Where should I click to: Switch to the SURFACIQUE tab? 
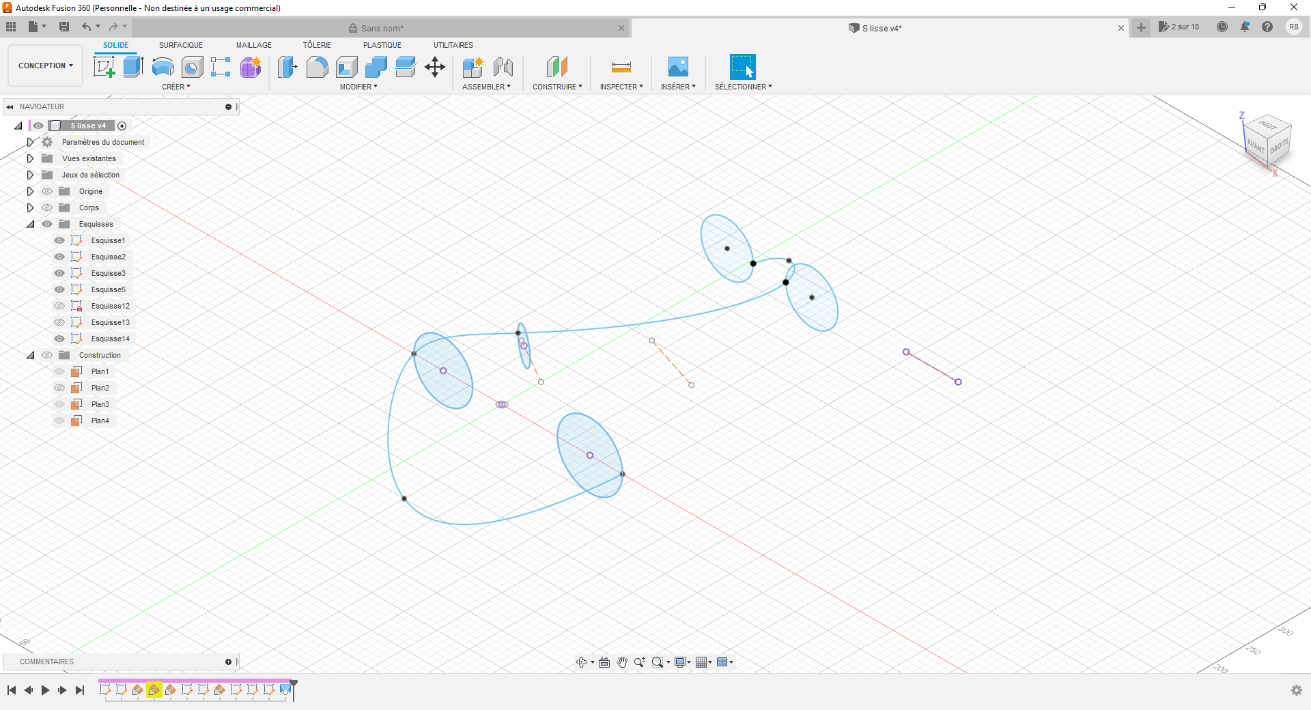[x=180, y=45]
